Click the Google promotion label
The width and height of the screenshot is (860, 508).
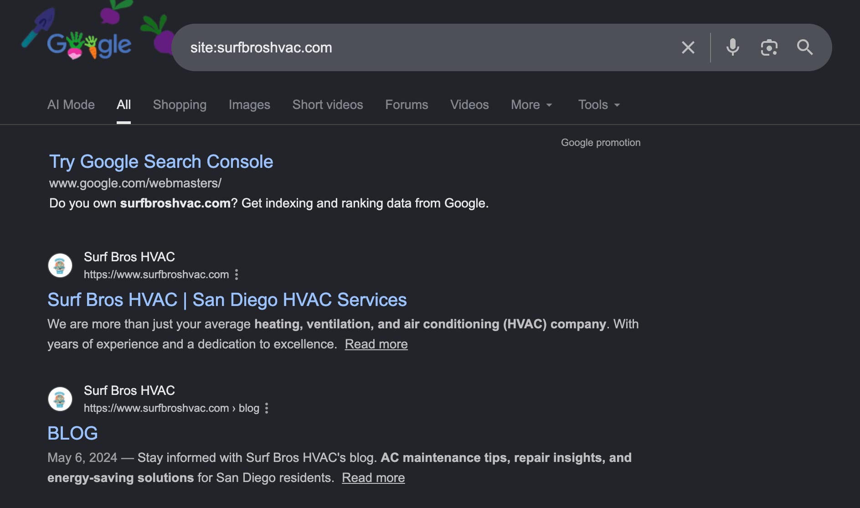coord(601,143)
